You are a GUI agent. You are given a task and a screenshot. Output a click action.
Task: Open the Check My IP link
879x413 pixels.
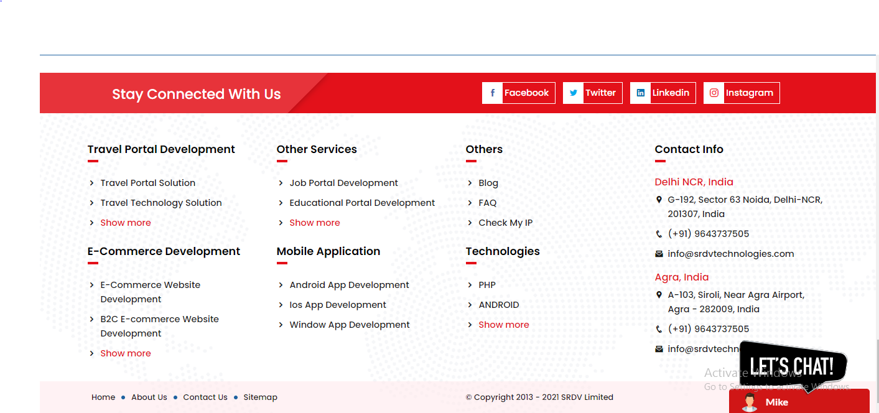504,222
